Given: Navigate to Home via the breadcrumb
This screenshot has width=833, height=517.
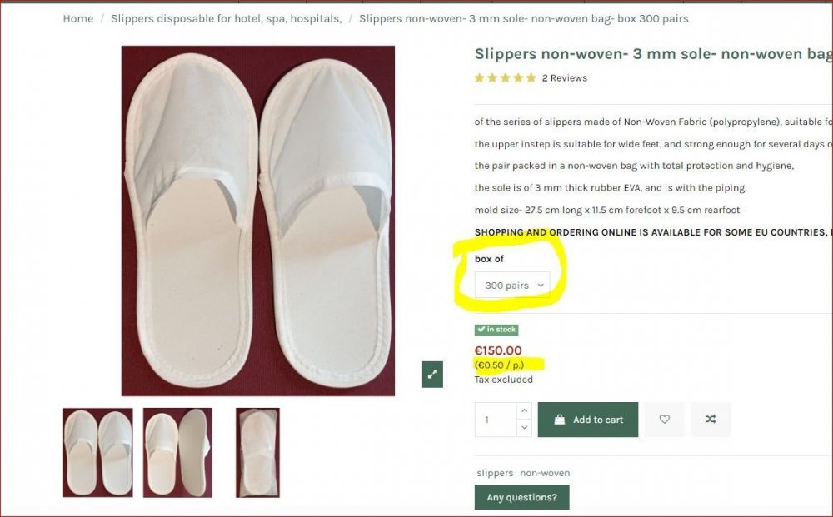Looking at the screenshot, I should [77, 18].
